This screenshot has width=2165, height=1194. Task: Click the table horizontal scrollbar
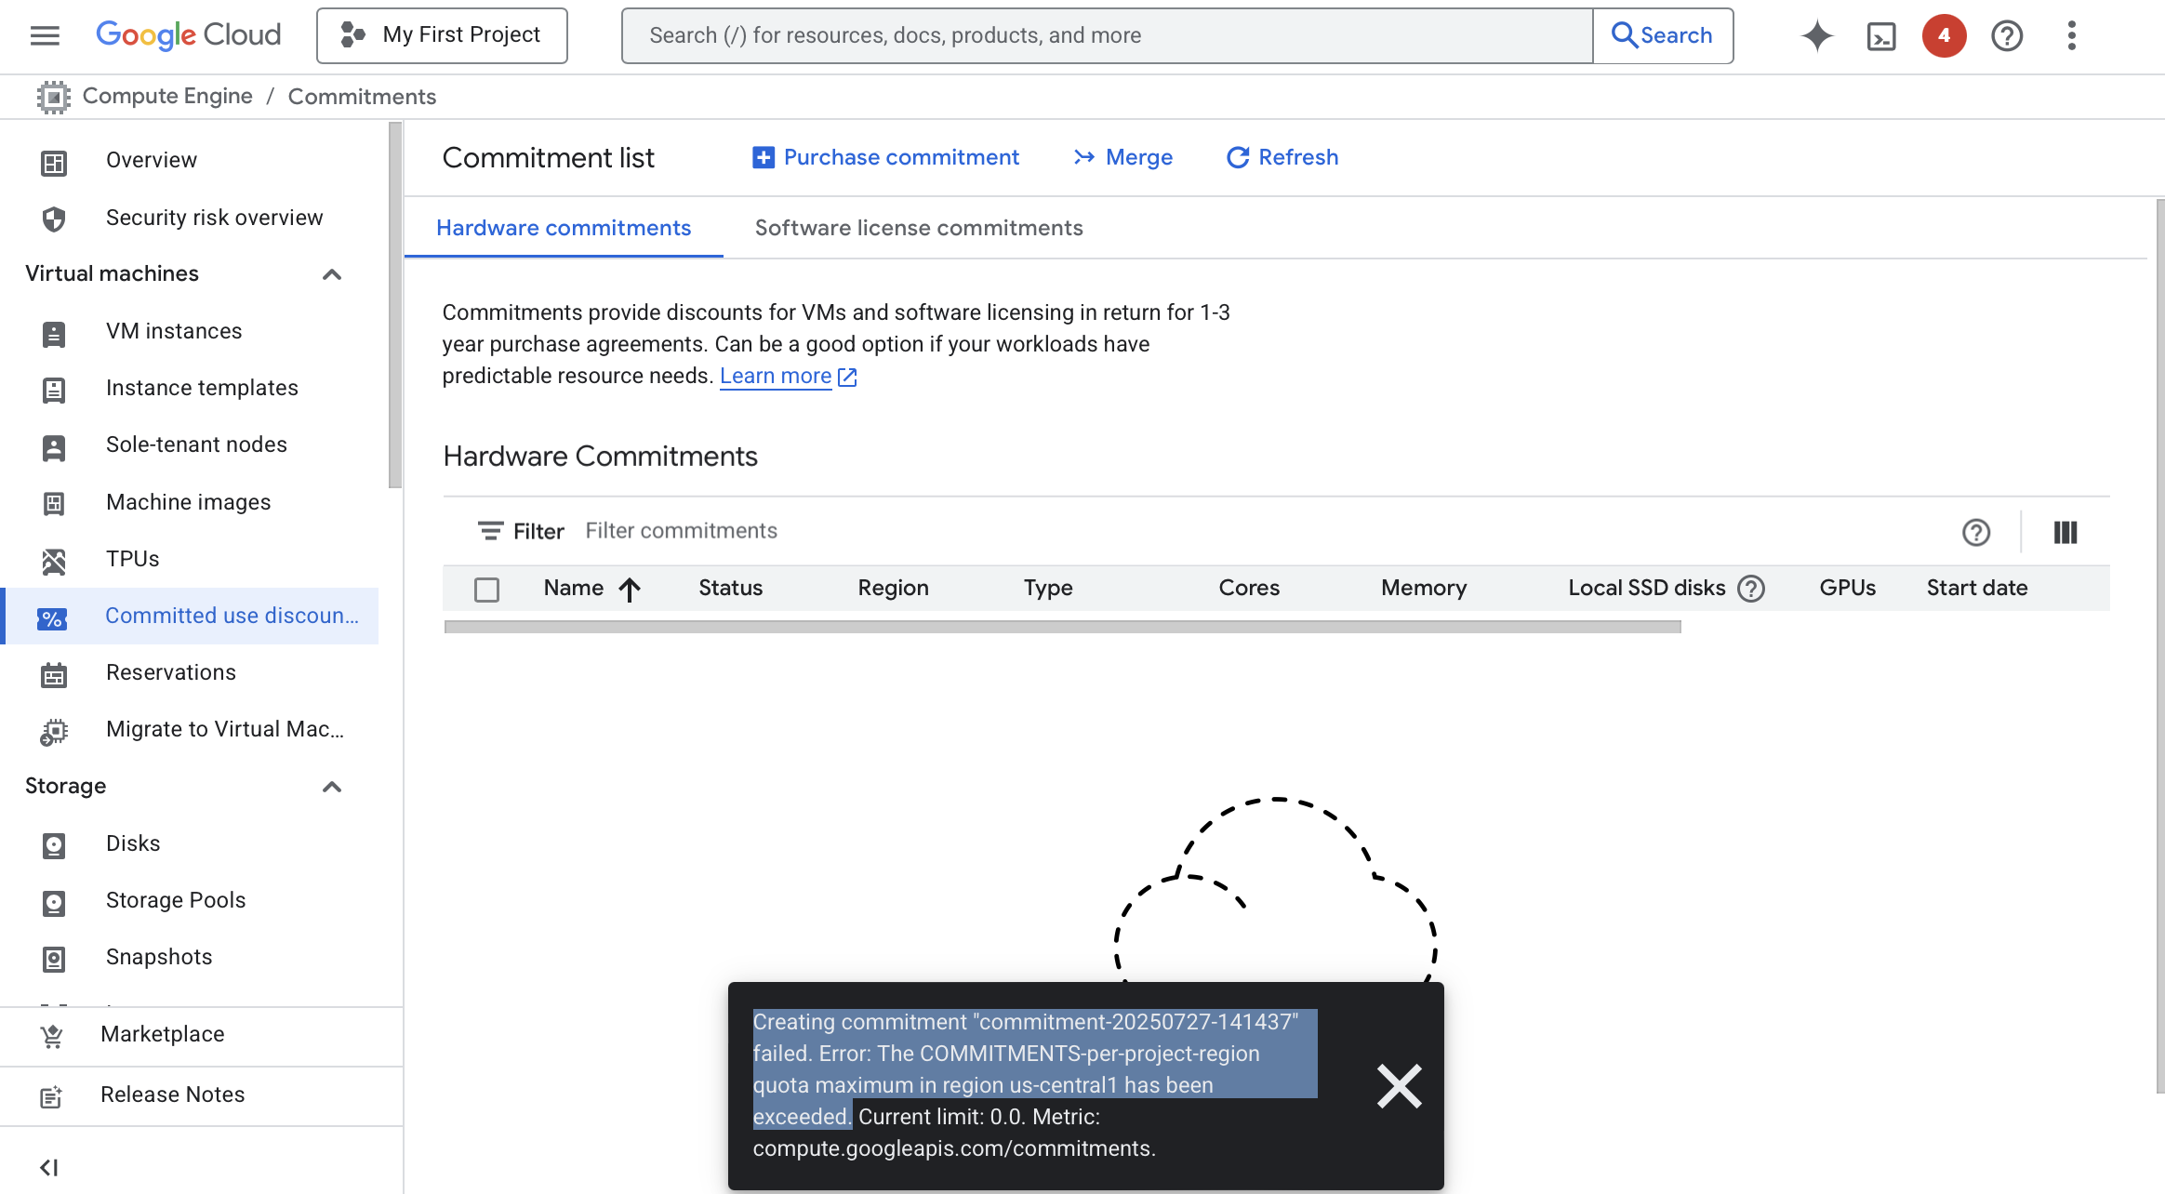click(x=1062, y=628)
